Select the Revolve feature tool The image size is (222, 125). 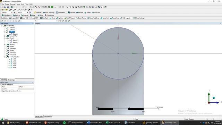[80, 12]
